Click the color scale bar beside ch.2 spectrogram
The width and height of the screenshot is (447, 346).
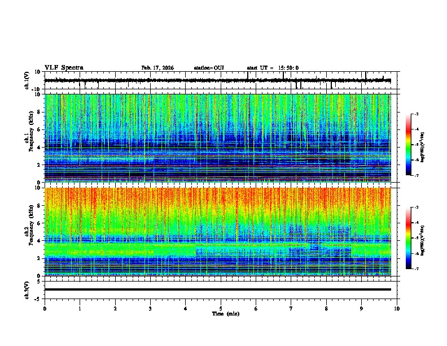coord(409,238)
